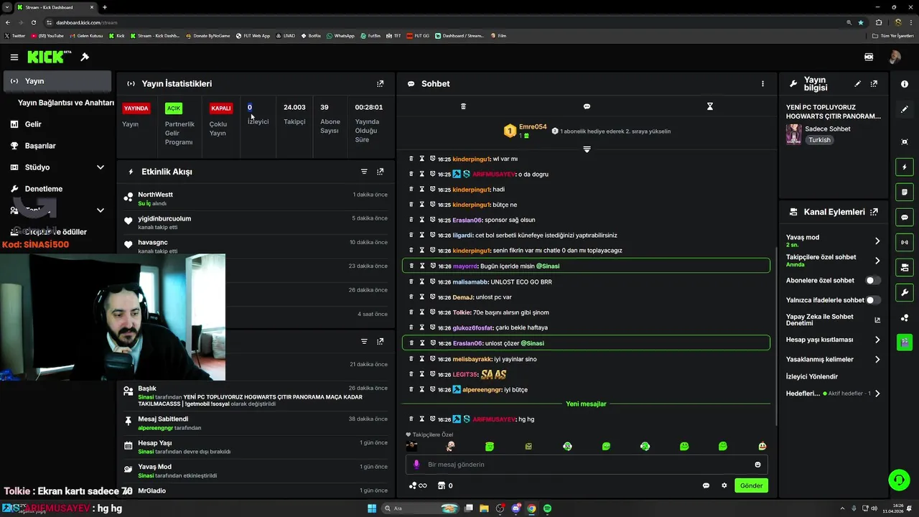919x517 pixels.
Task: Pop out the Yayın İstatistikleri panel
Action: coord(380,83)
